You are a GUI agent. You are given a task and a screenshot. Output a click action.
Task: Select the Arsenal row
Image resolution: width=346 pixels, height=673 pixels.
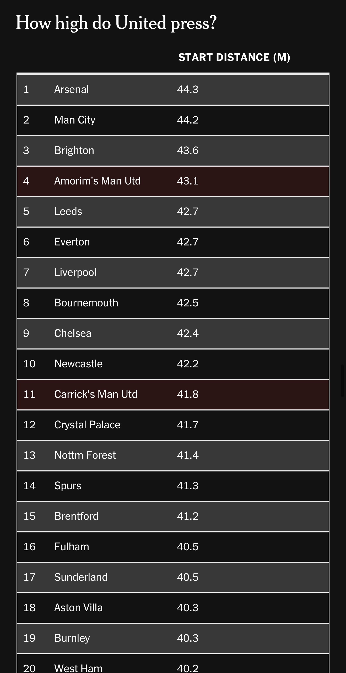coord(173,90)
